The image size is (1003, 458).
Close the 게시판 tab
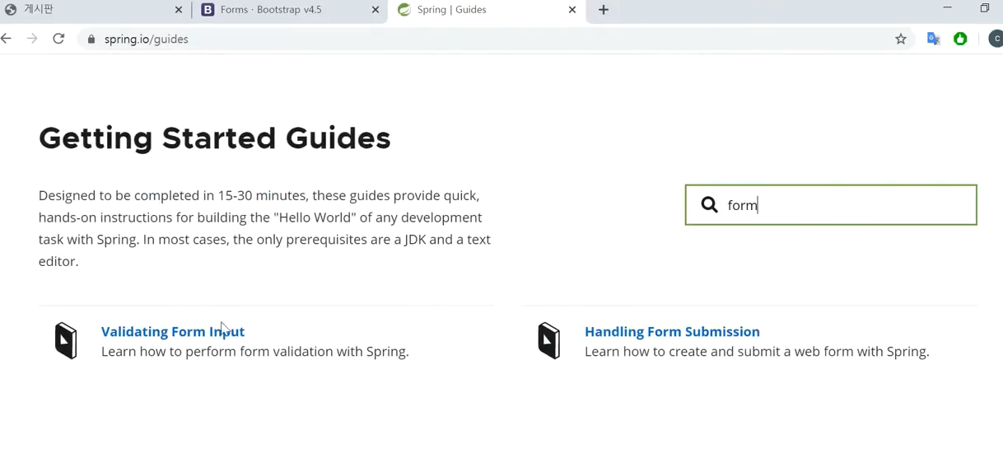(x=179, y=10)
